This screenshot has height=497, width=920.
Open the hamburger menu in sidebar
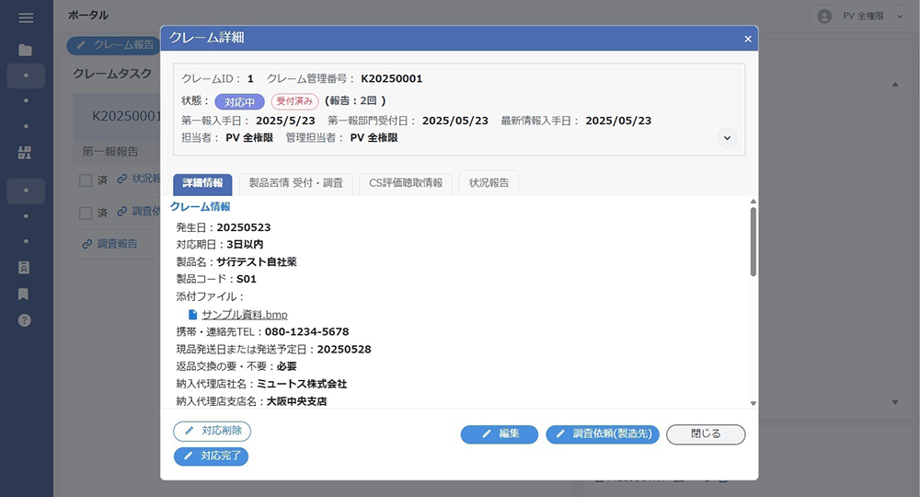point(26,17)
